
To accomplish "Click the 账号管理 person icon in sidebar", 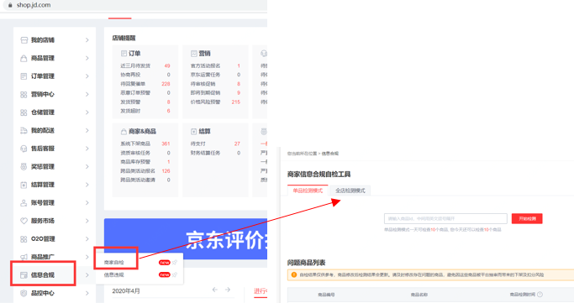I will (x=24, y=203).
